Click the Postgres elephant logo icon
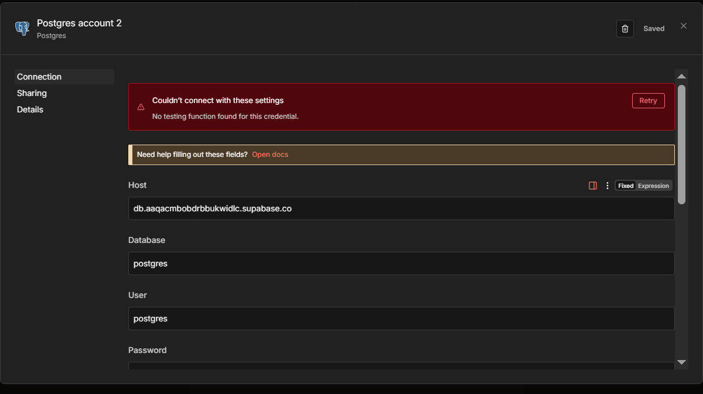 click(x=22, y=28)
